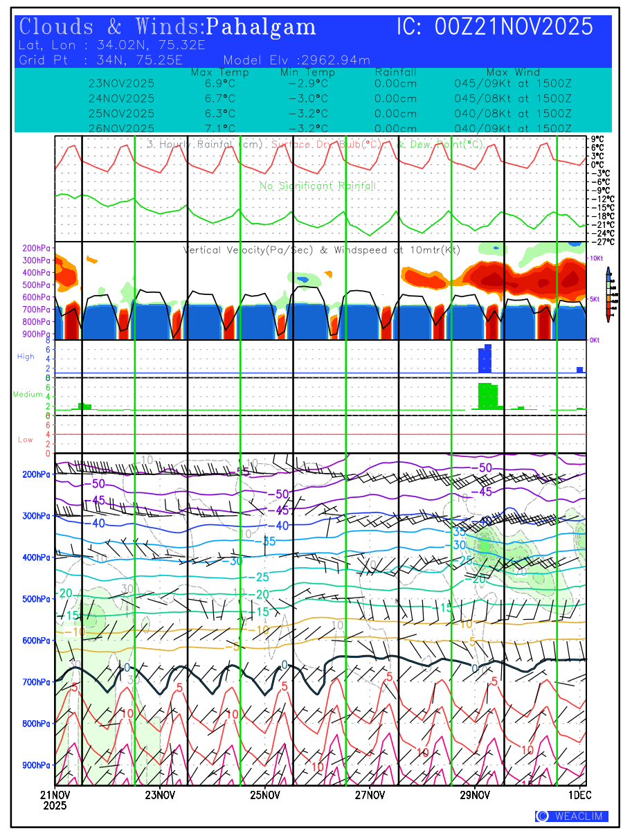
Task: Click the 25NOV2025 row in the table
Action: [121, 114]
